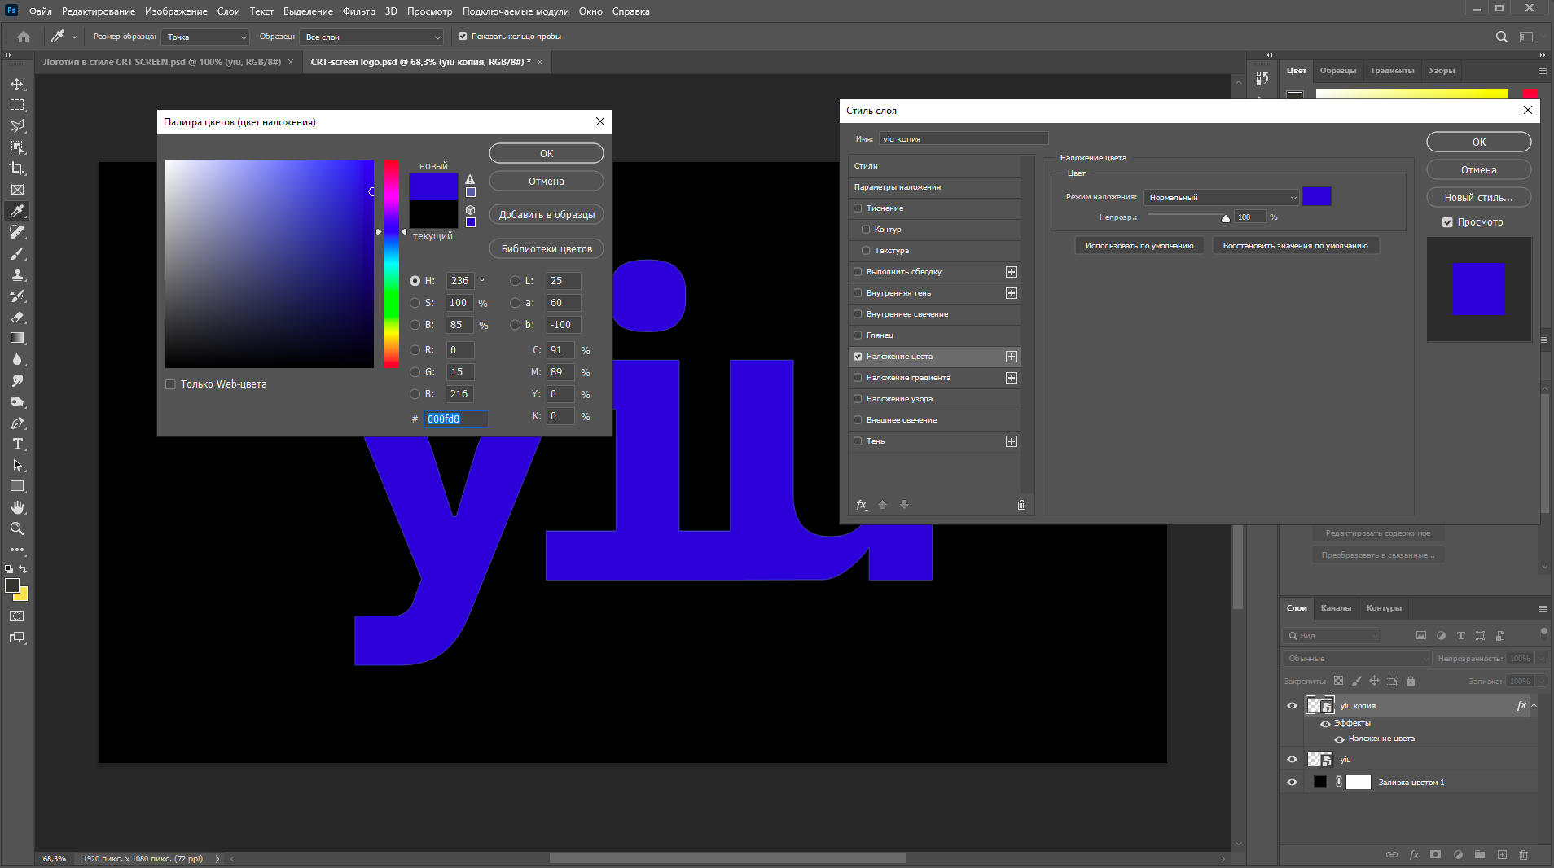The width and height of the screenshot is (1554, 868).
Task: Add another Stroke effect with plus icon
Action: click(1012, 272)
